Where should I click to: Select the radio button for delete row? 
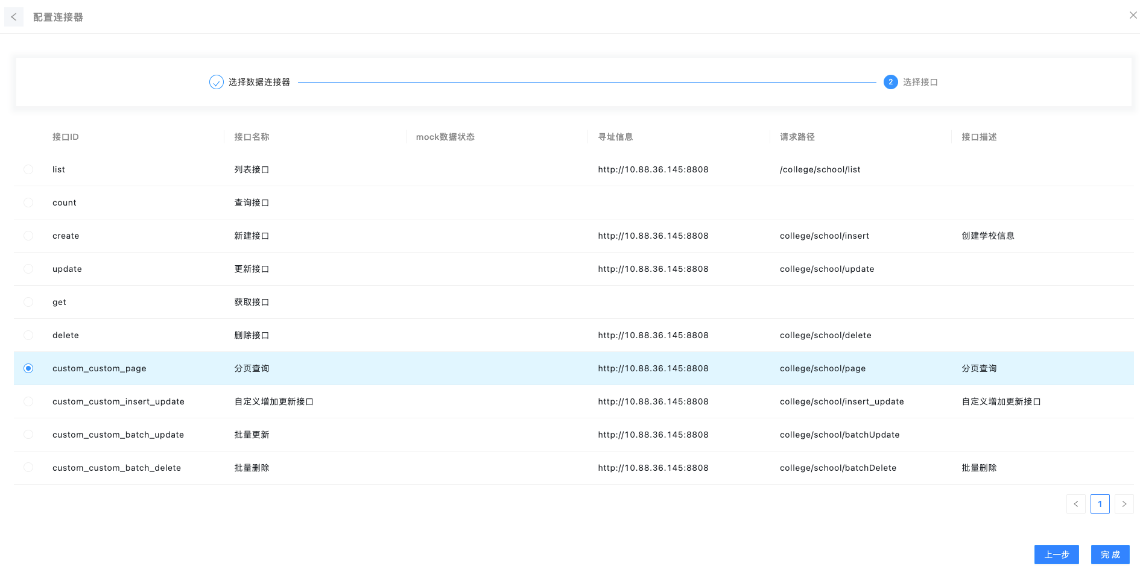point(28,335)
